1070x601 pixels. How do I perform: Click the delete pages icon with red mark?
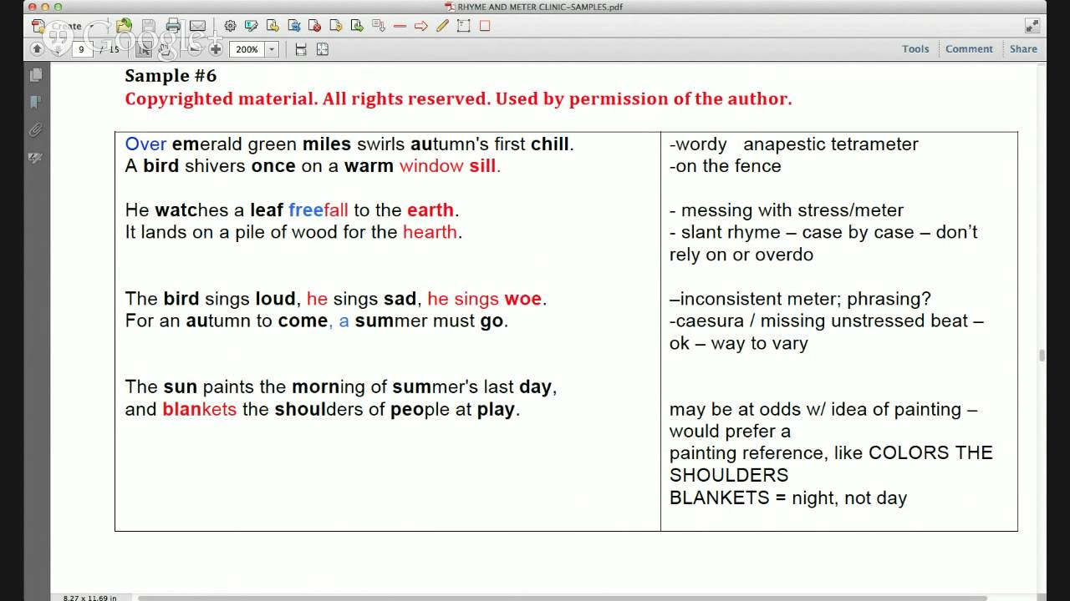(314, 26)
